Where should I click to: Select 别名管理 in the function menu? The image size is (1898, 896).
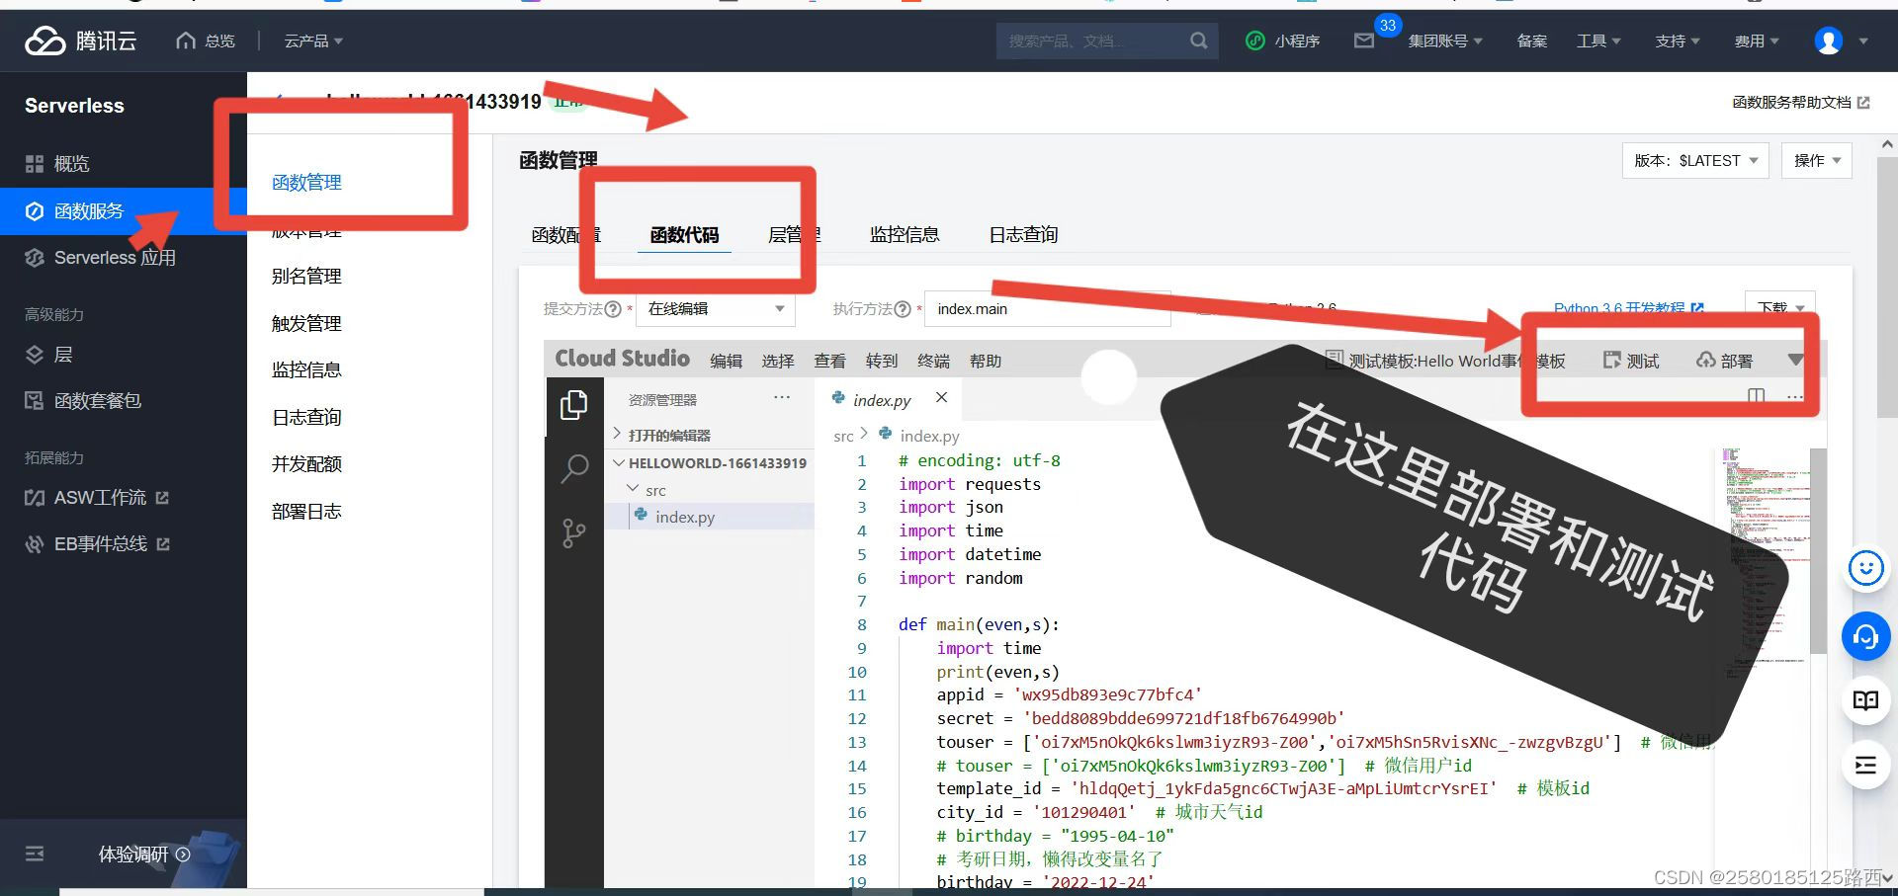click(x=306, y=277)
